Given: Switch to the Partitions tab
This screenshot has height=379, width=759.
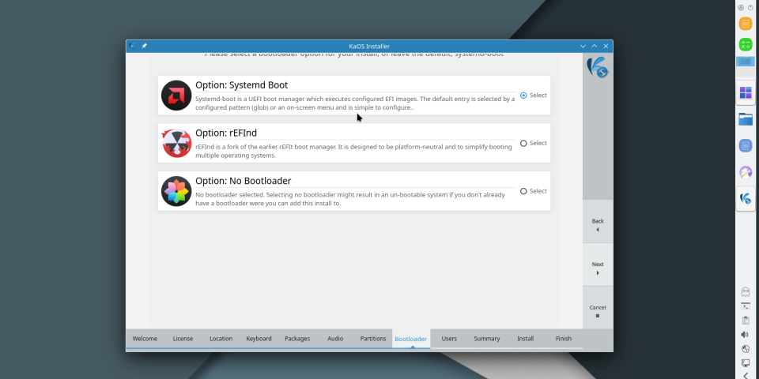Looking at the screenshot, I should pos(372,339).
